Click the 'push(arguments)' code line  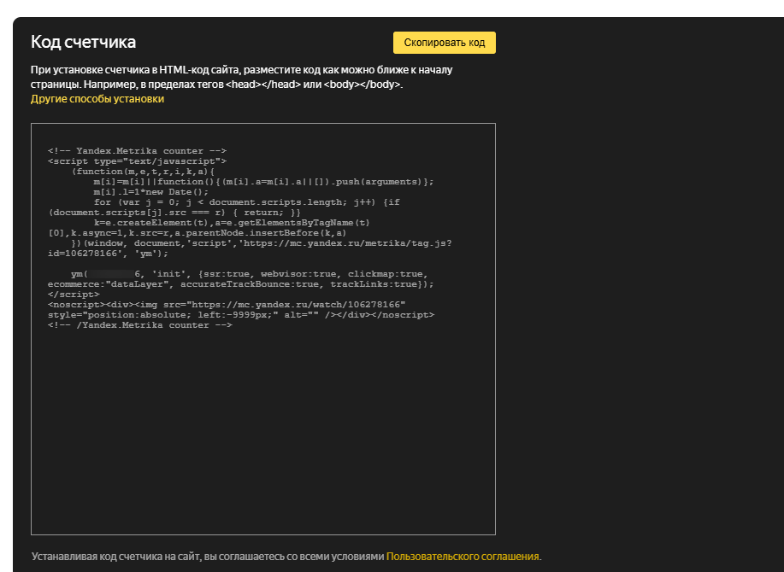point(263,182)
